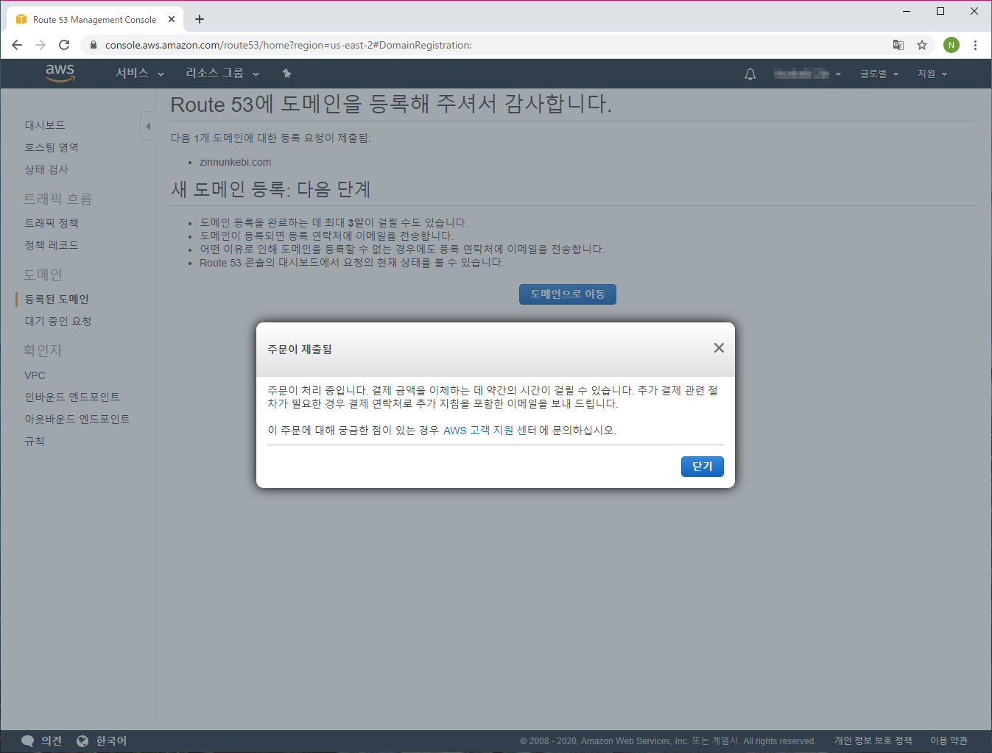Open 상태 검사 in sidebar

click(46, 169)
